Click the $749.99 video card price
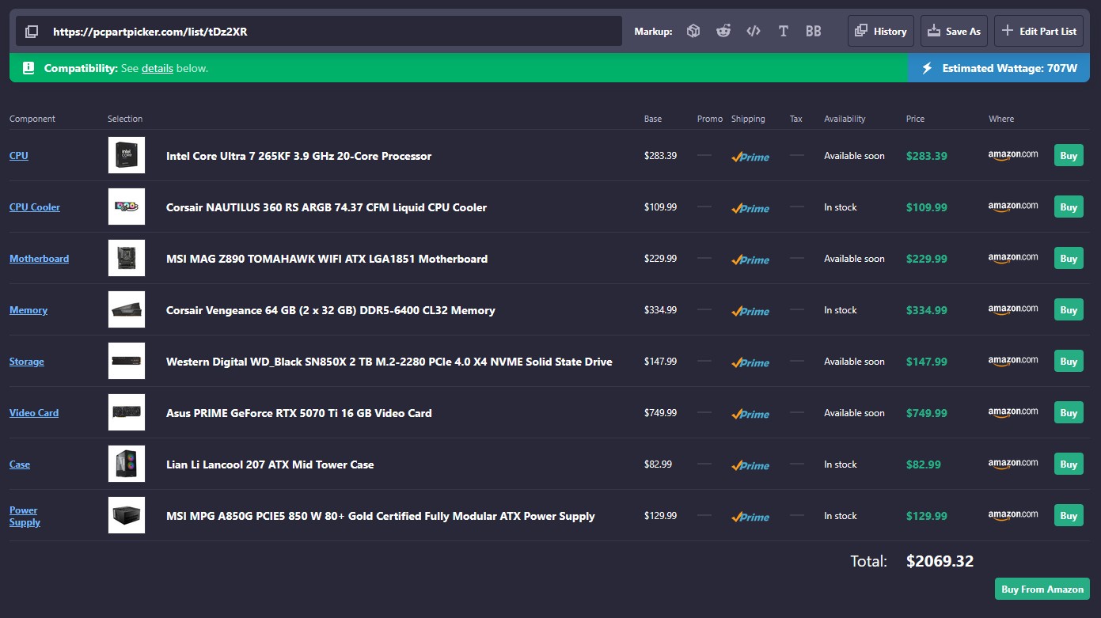1101x618 pixels. point(927,413)
